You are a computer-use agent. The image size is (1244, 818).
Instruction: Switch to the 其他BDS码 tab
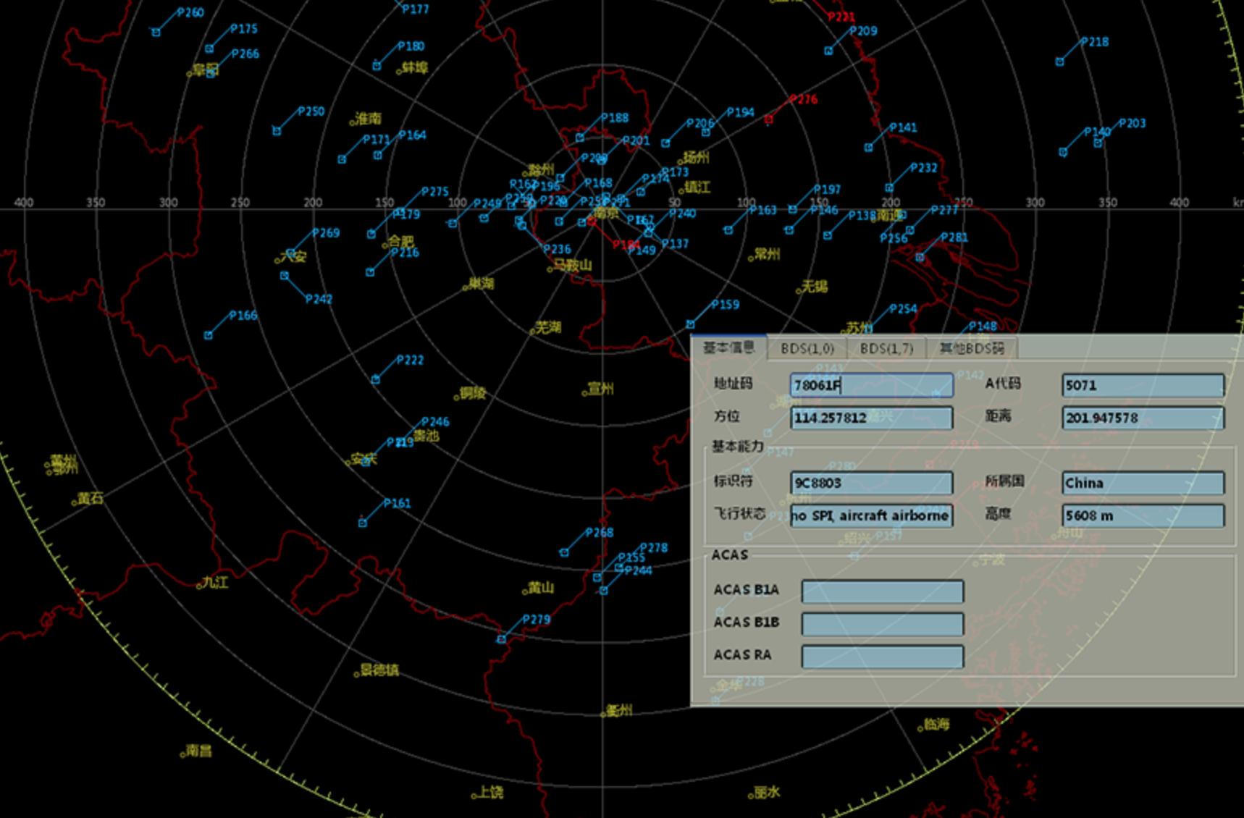[972, 348]
